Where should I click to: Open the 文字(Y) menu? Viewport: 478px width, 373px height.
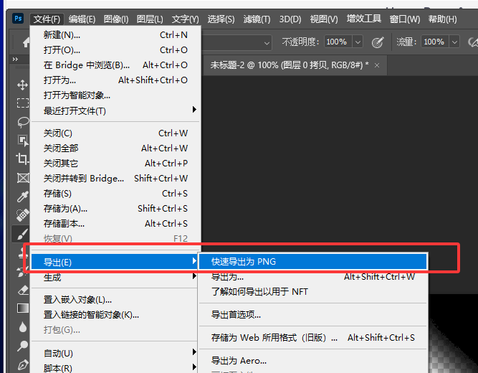(x=186, y=19)
